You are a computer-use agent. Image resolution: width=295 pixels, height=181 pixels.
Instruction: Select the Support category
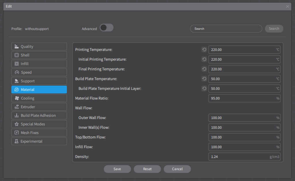(x=39, y=81)
